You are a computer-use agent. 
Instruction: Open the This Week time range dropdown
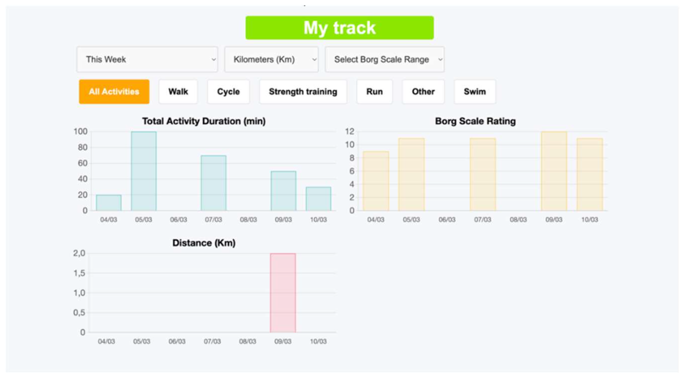[147, 59]
